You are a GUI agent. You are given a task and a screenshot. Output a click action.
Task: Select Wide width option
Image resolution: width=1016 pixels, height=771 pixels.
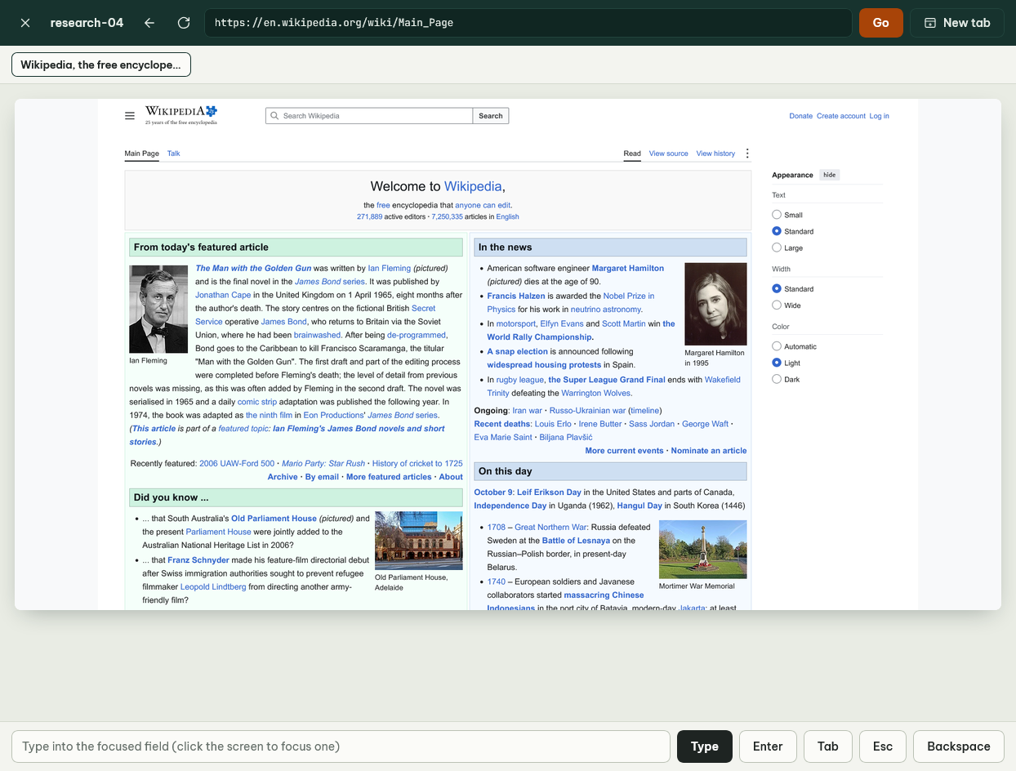click(x=777, y=305)
